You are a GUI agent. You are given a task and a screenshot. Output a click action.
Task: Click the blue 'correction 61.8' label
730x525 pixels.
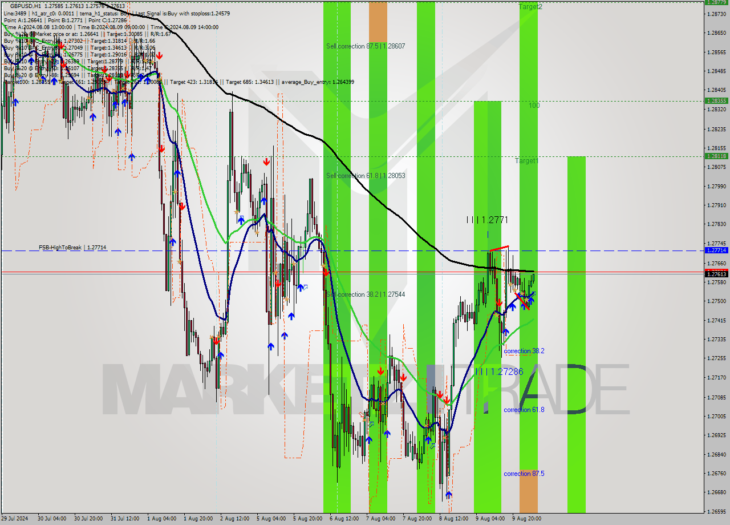pyautogui.click(x=524, y=410)
